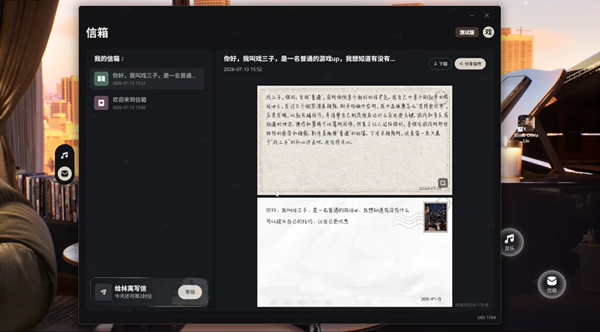
Task: Click the postage stamp on the sent letter
Action: click(436, 217)
